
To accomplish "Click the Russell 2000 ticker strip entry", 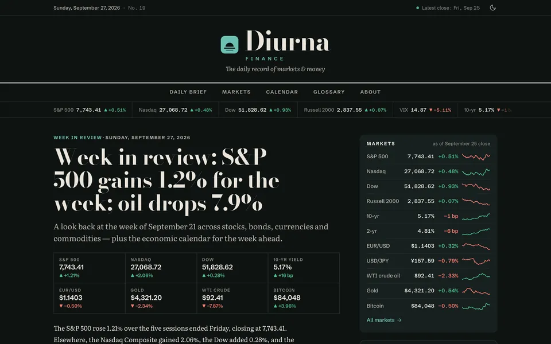I will pos(345,110).
